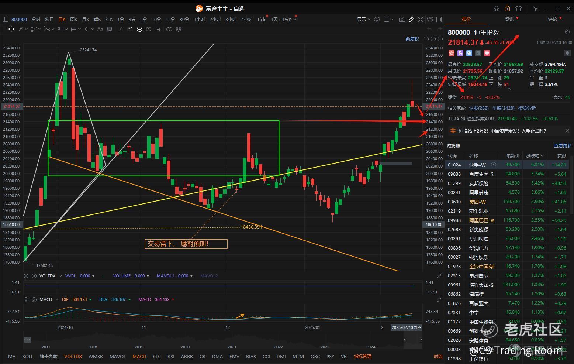
Task: Expand layout square dropdown arrow
Action: click(x=391, y=19)
